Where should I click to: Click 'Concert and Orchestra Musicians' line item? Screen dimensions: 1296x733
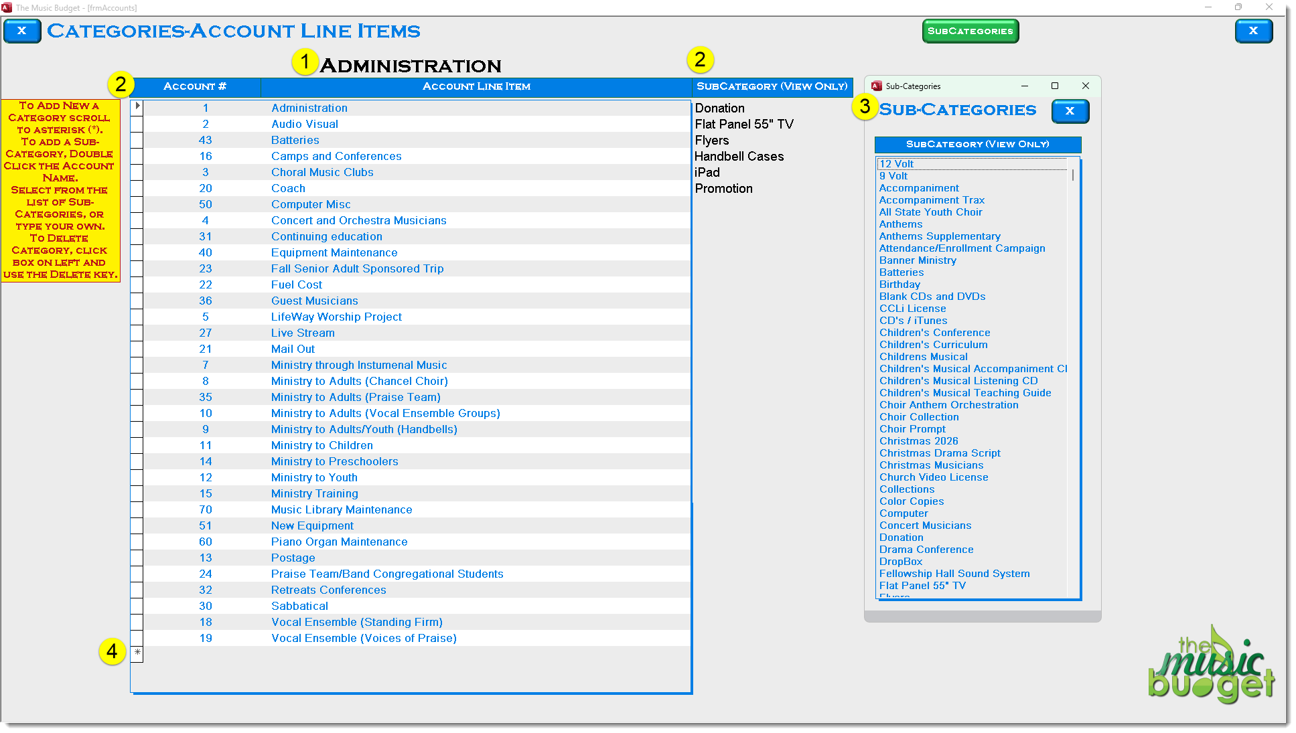(x=358, y=220)
